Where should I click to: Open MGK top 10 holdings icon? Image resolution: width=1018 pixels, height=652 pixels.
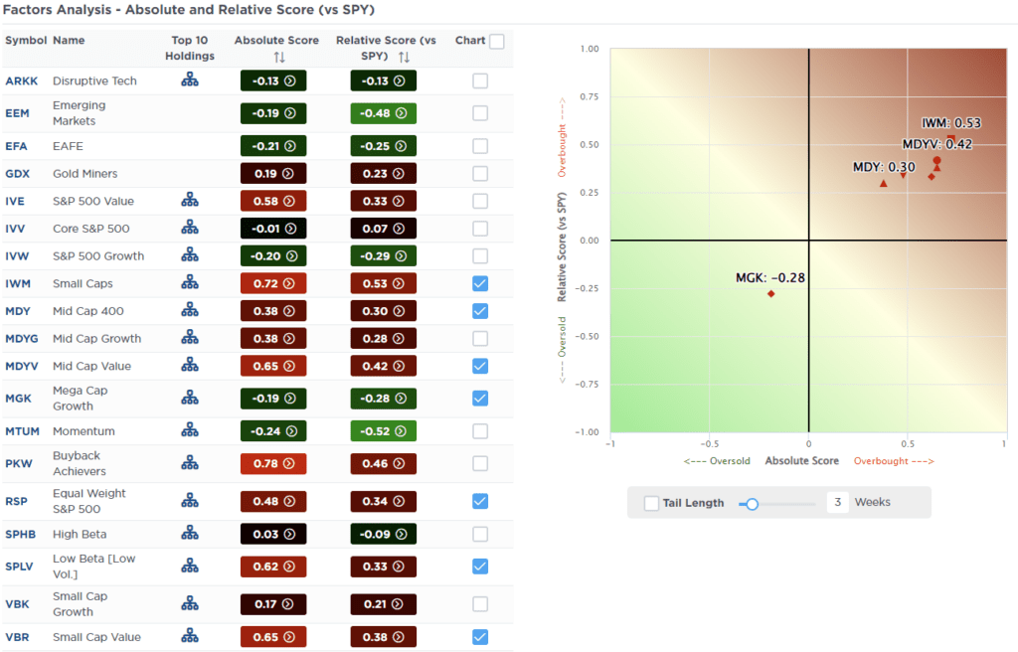coord(190,398)
